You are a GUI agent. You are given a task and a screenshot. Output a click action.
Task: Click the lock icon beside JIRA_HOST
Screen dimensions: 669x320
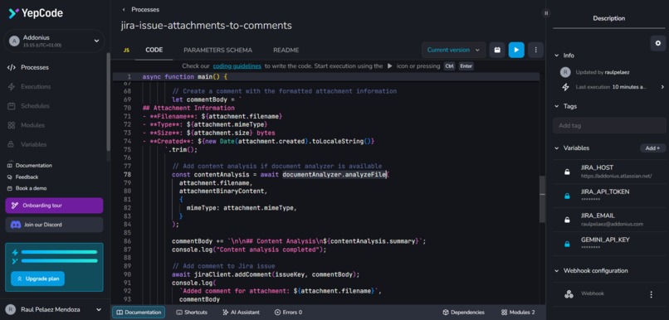coord(567,172)
